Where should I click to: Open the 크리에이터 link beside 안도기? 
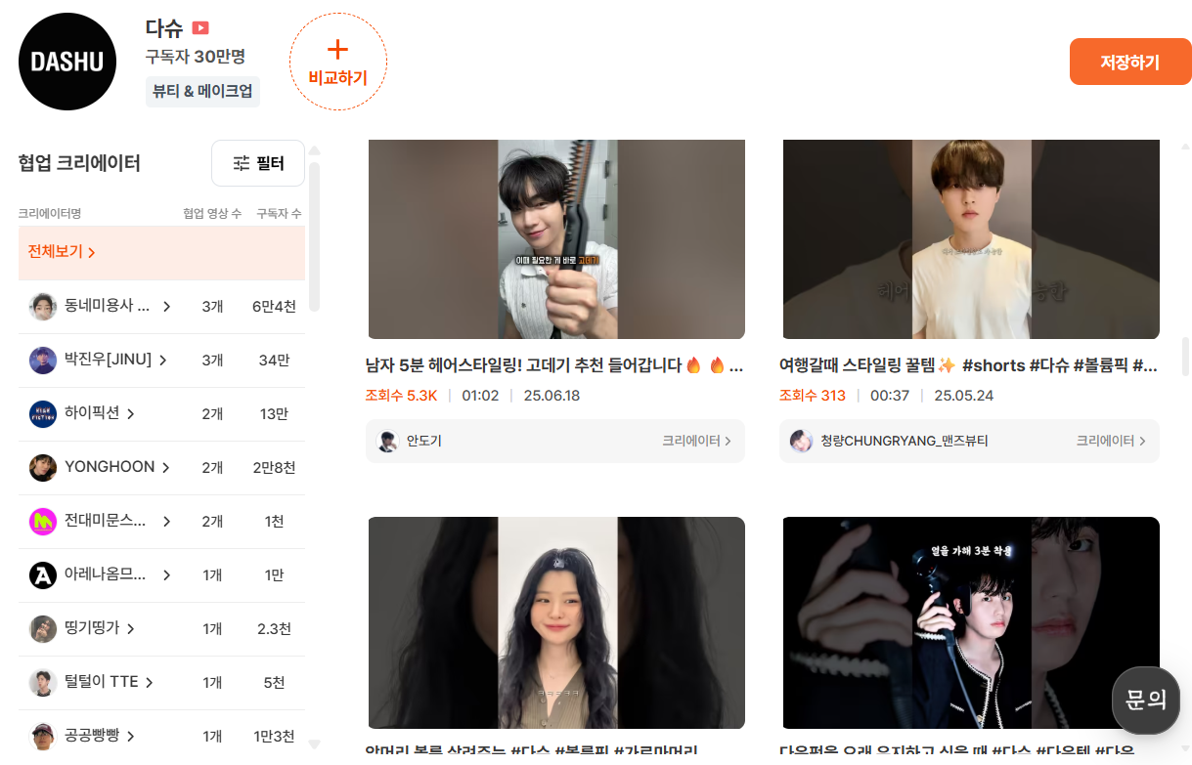click(x=696, y=442)
